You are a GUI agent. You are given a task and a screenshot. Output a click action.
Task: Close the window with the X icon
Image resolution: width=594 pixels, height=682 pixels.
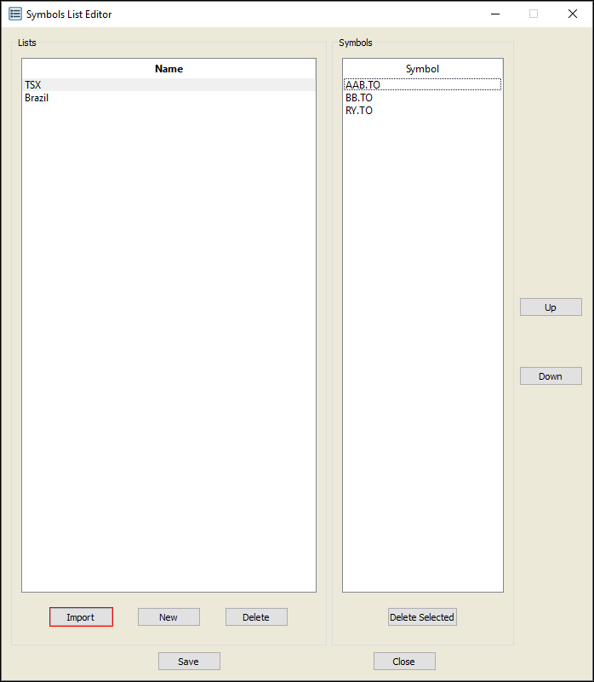coord(573,14)
